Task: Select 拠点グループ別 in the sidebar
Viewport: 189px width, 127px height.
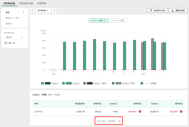Action: point(12,18)
